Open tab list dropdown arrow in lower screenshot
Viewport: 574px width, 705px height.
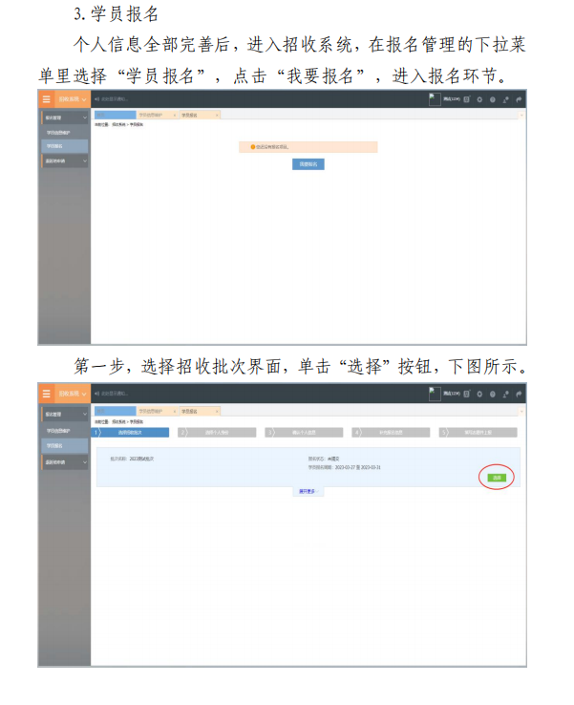pos(521,412)
